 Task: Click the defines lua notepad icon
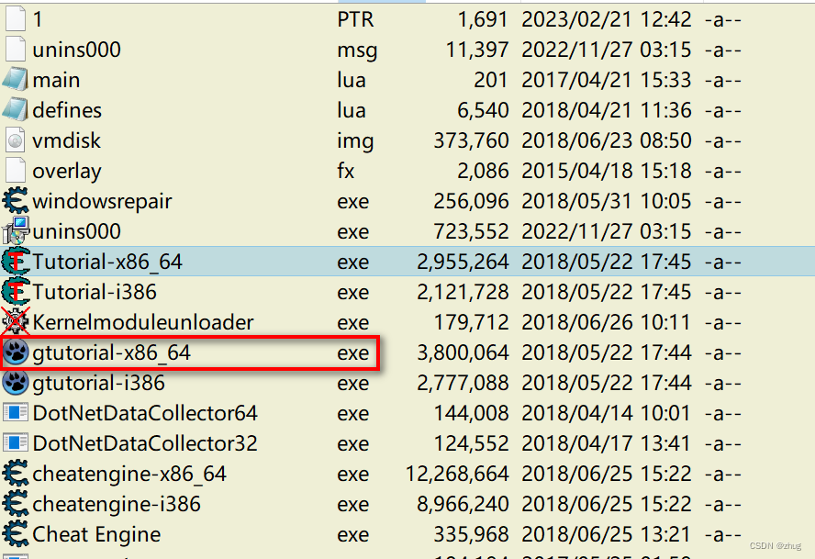16,109
